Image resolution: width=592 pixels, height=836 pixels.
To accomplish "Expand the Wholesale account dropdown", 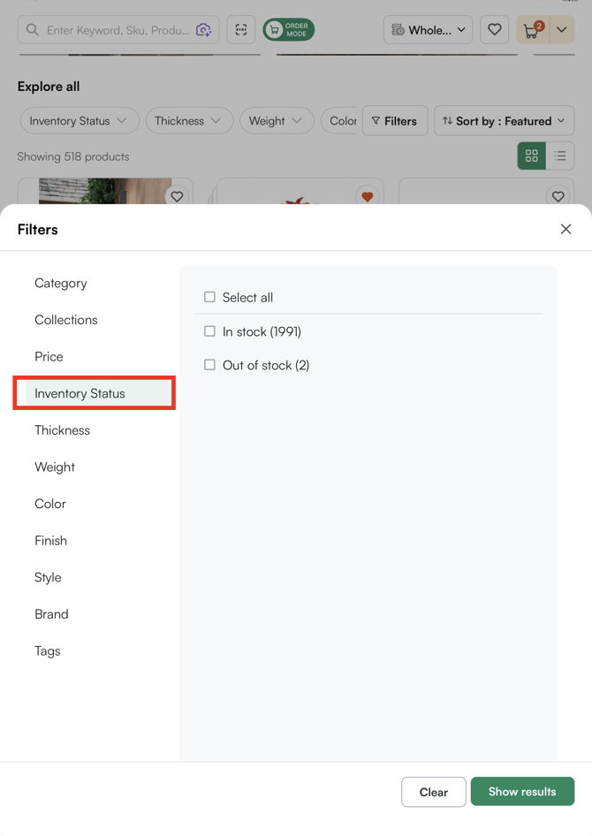I will tap(428, 29).
